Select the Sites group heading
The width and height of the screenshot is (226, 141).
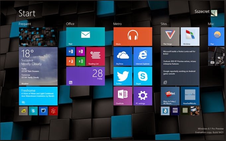pos(164,24)
